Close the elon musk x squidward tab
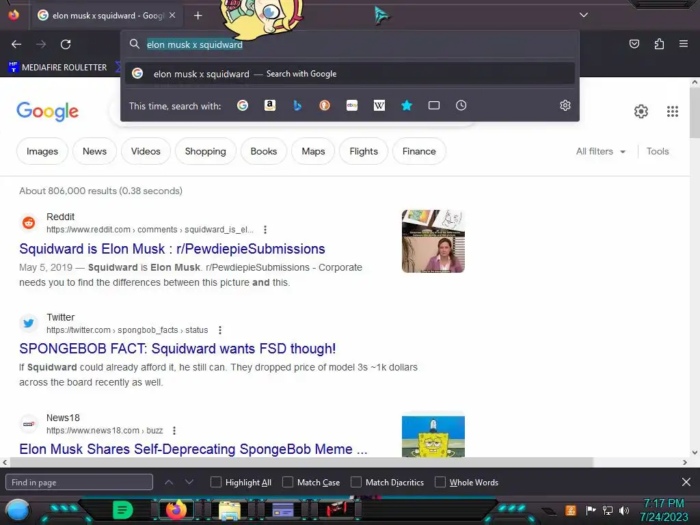 tap(172, 15)
